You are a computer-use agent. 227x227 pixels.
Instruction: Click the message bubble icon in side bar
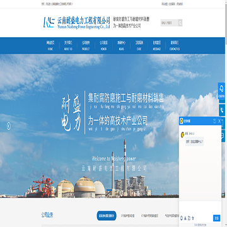[223, 136]
